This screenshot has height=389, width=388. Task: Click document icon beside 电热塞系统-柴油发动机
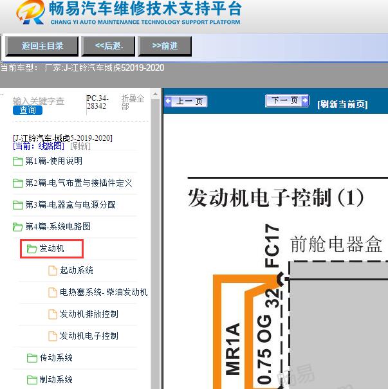[52, 293]
